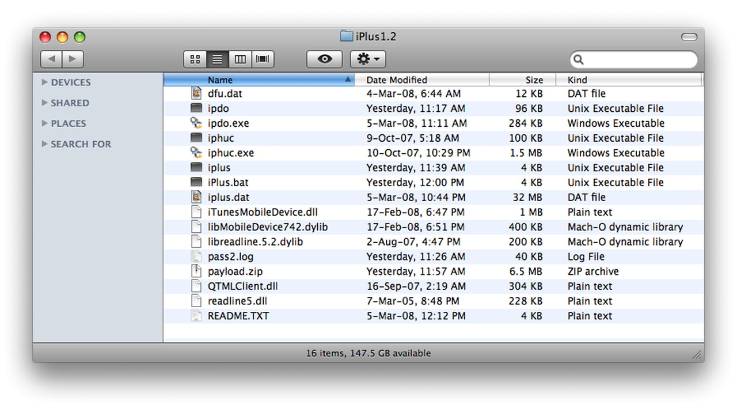Click the 'Log File' kind cell
The width and height of the screenshot is (737, 415).
(x=586, y=256)
